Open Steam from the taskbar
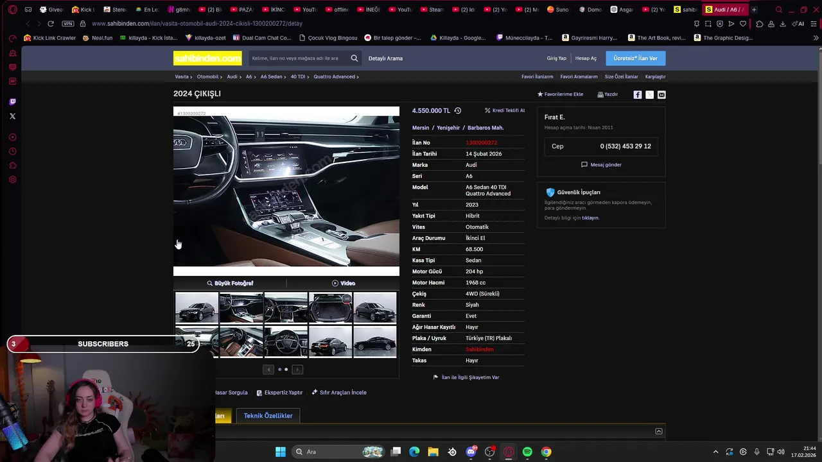The width and height of the screenshot is (822, 462). 452,452
